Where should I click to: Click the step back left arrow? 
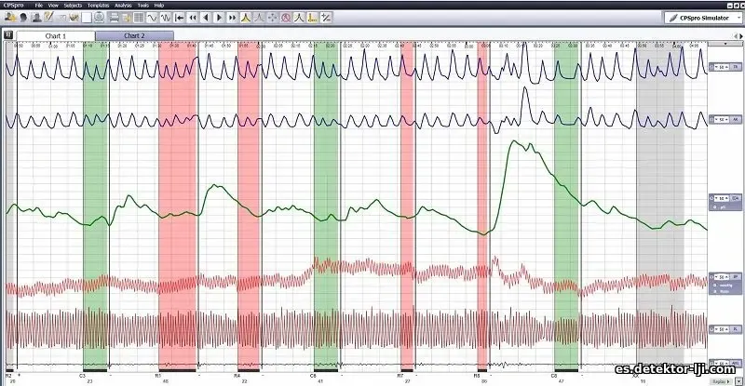206,18
